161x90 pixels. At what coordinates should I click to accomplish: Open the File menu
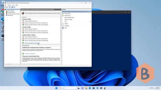(6, 5)
